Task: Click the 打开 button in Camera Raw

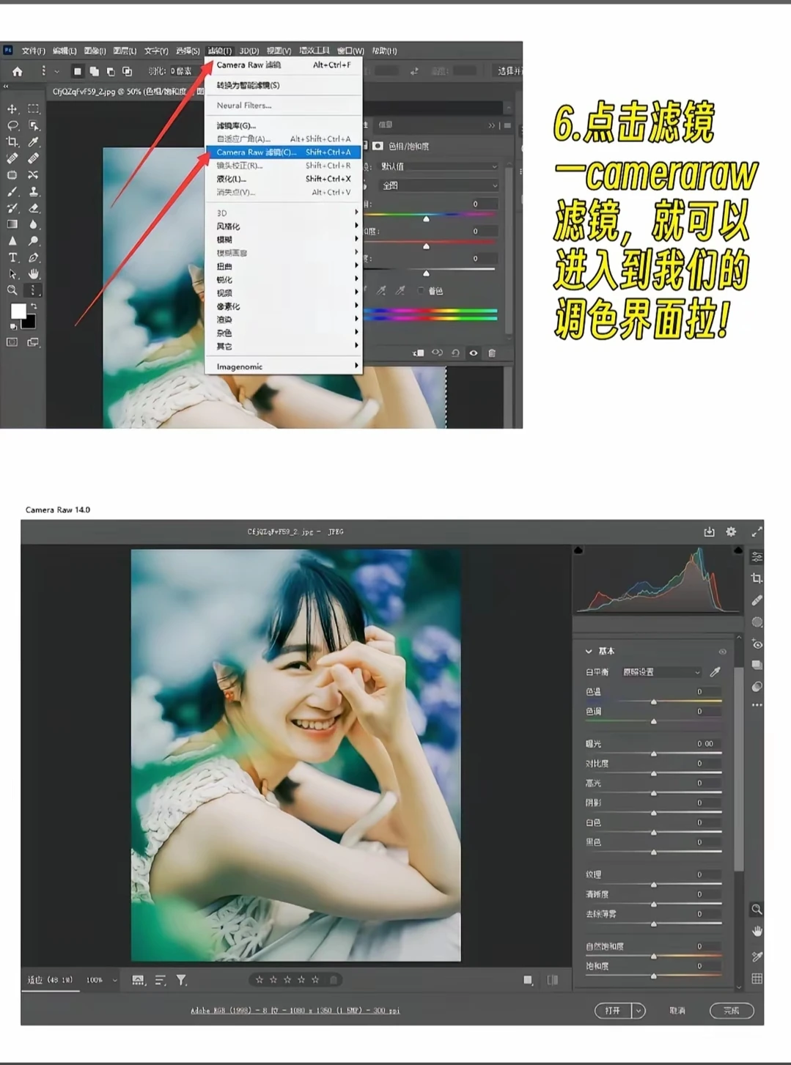Action: click(613, 1011)
